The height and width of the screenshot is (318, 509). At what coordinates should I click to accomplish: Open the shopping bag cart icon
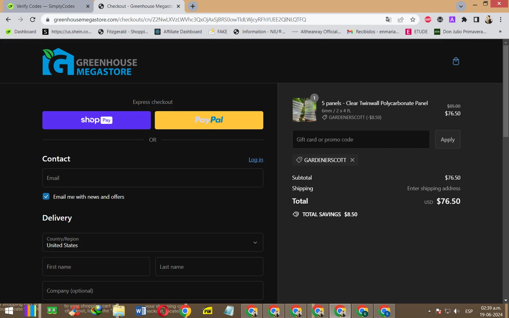[456, 61]
